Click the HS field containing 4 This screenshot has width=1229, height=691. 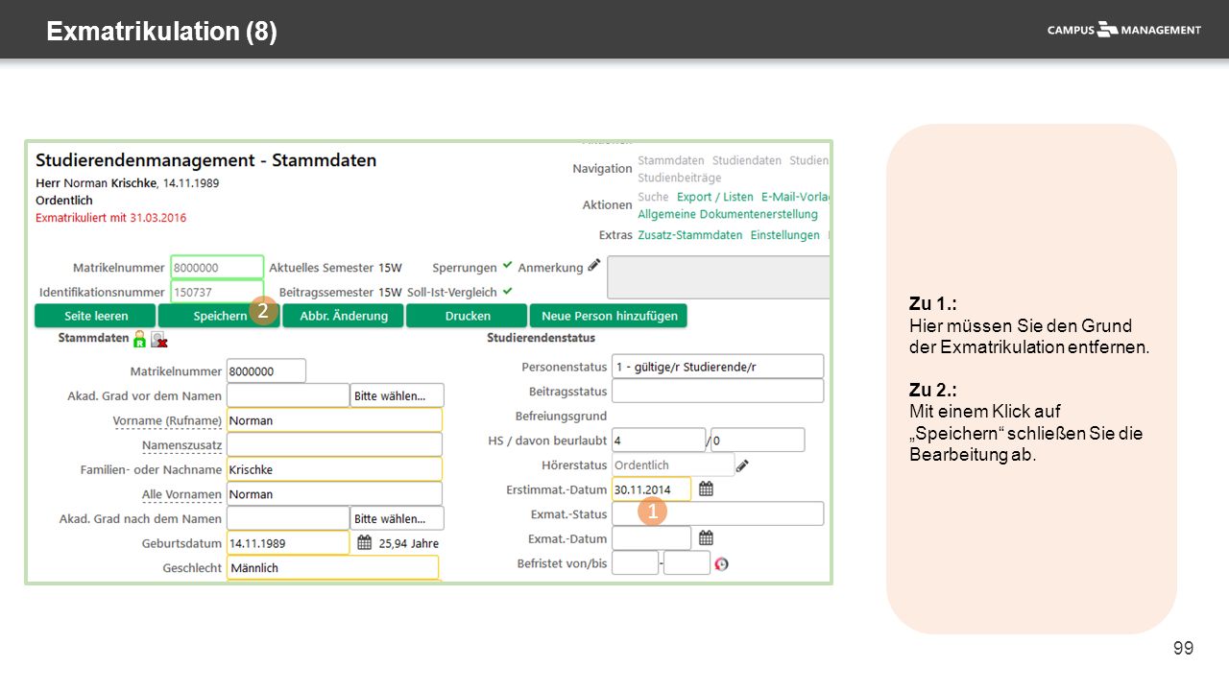coord(659,440)
